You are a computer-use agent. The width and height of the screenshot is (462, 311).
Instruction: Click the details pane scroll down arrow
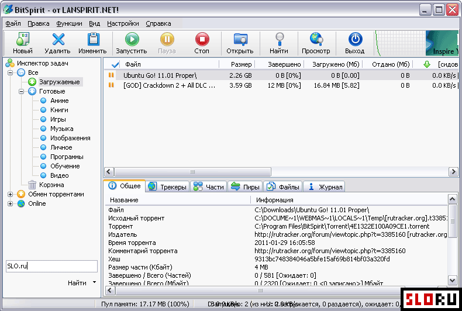pos(452,280)
